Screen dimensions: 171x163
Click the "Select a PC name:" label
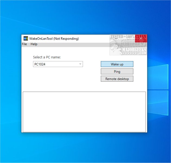[47, 57]
